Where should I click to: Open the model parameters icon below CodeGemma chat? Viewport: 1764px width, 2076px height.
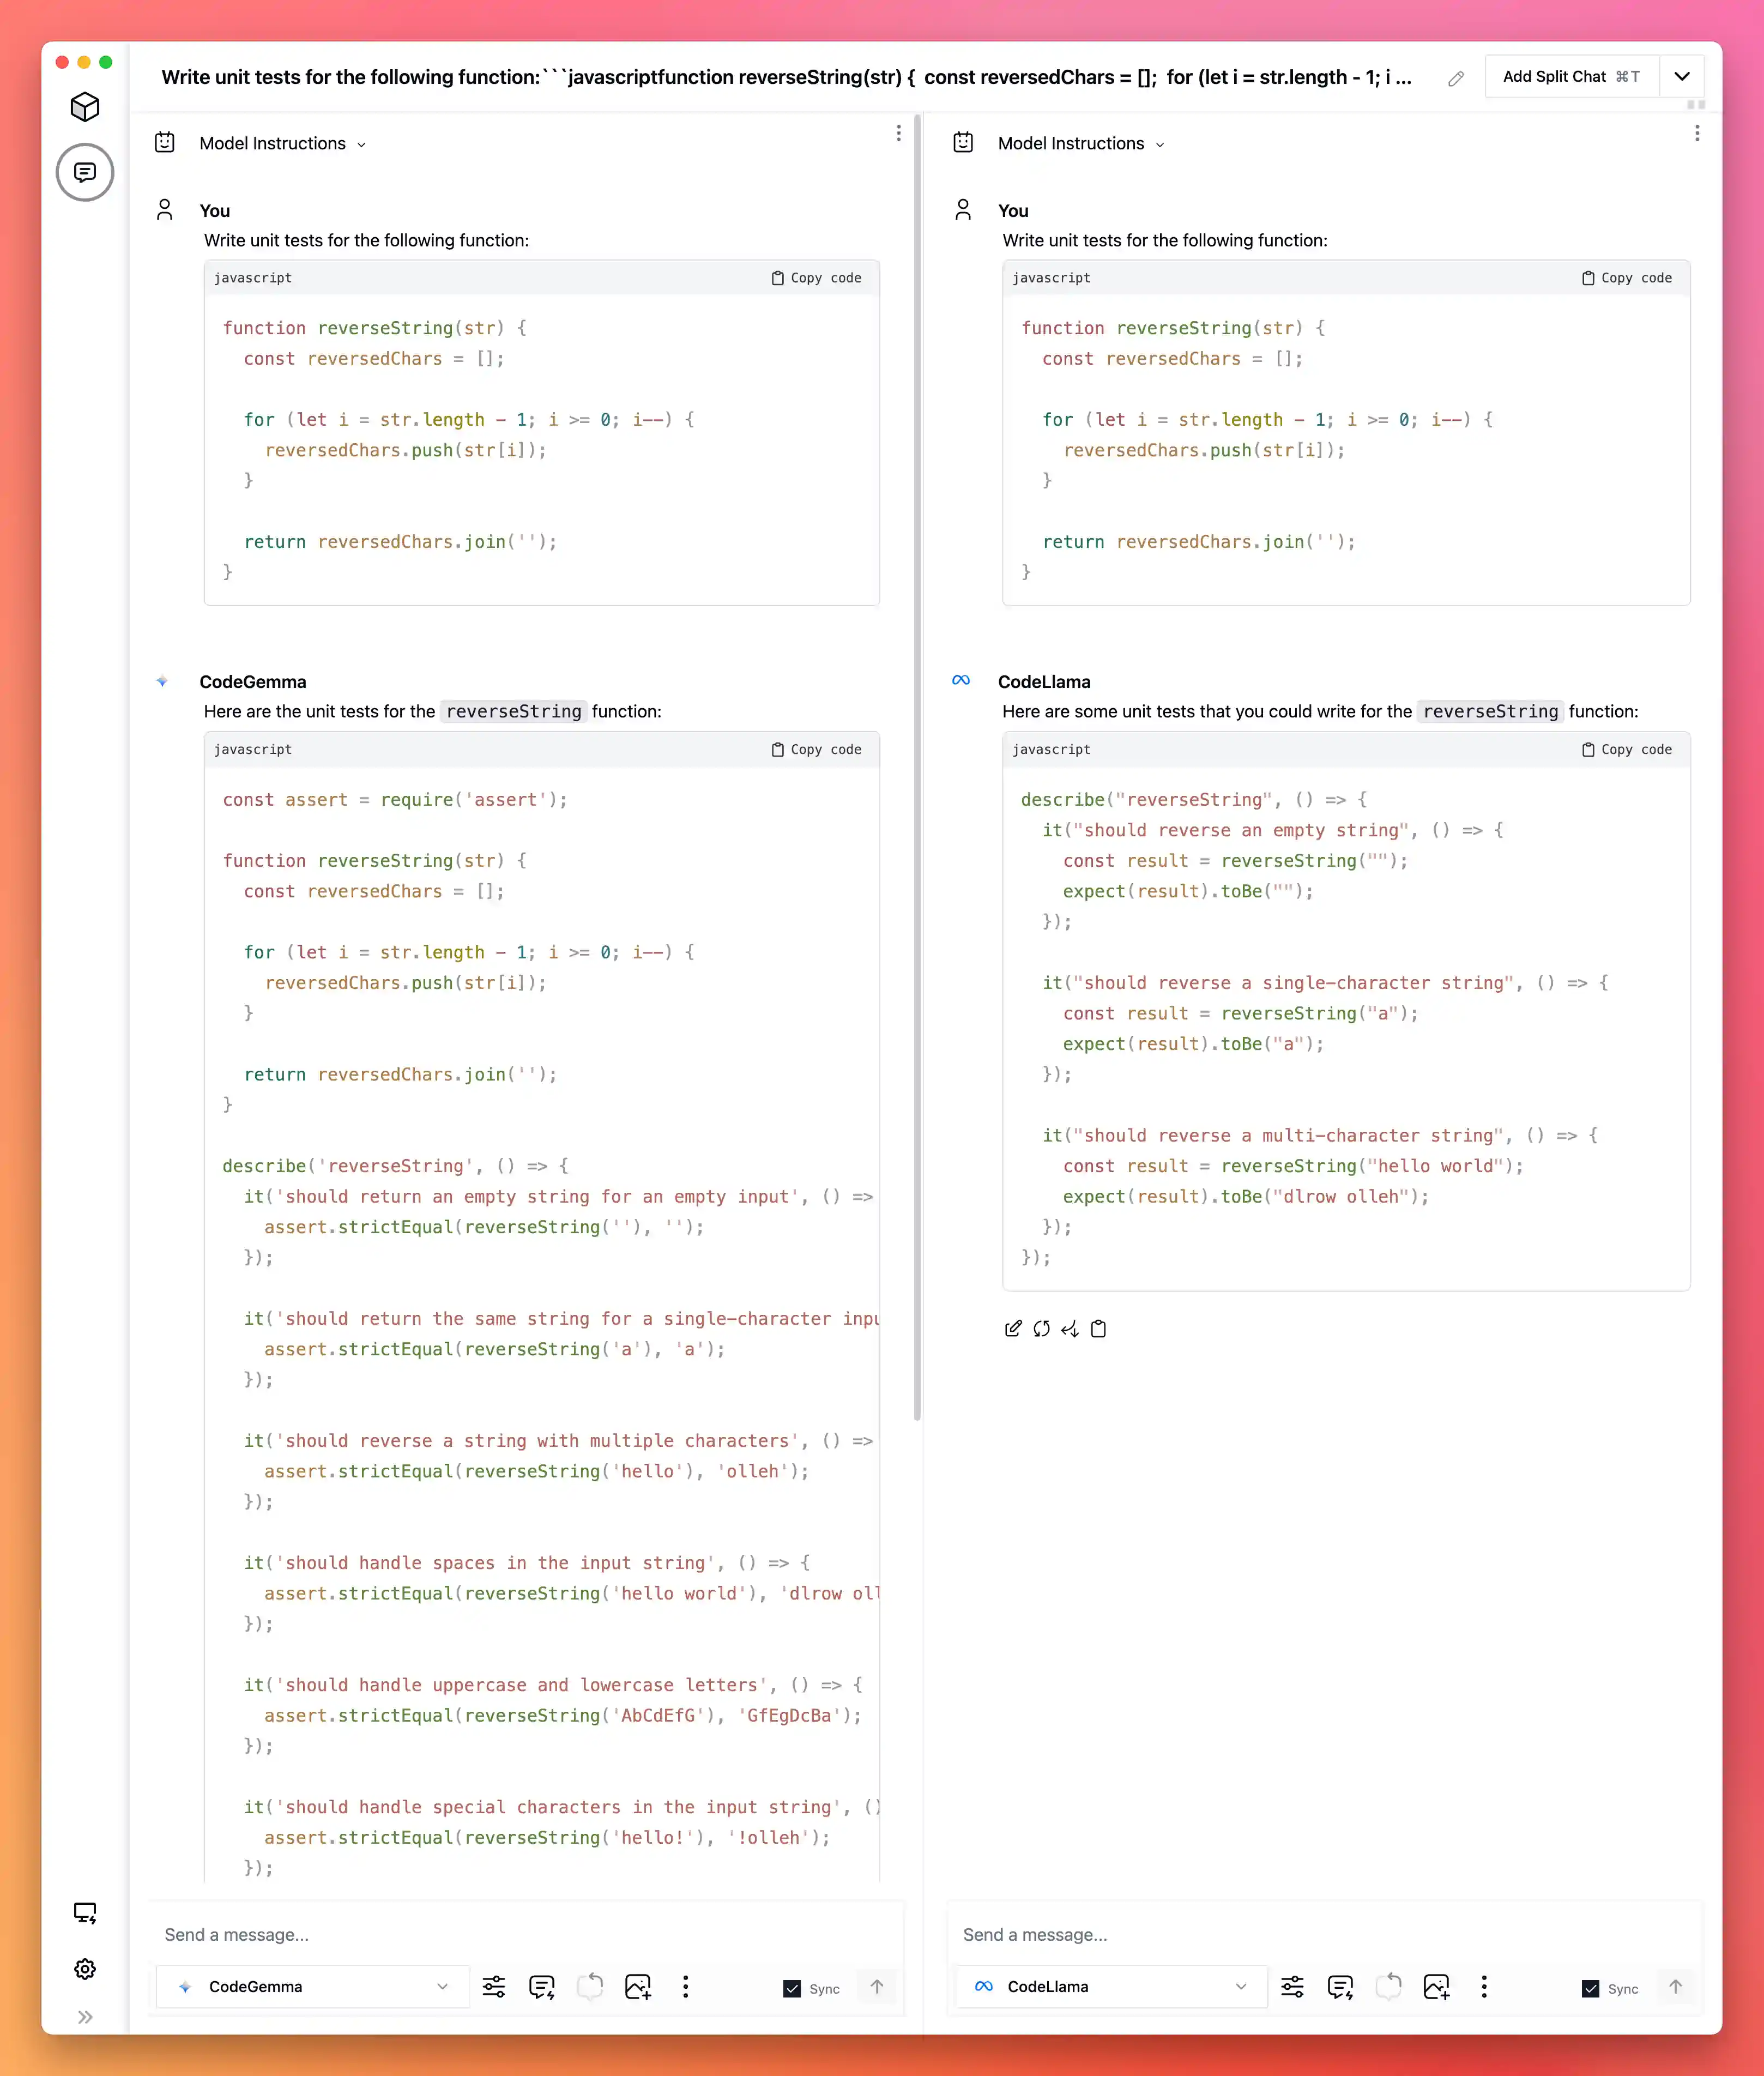[494, 1987]
